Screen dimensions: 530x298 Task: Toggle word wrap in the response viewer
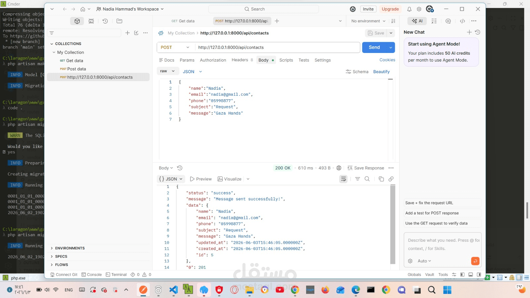[x=344, y=179]
